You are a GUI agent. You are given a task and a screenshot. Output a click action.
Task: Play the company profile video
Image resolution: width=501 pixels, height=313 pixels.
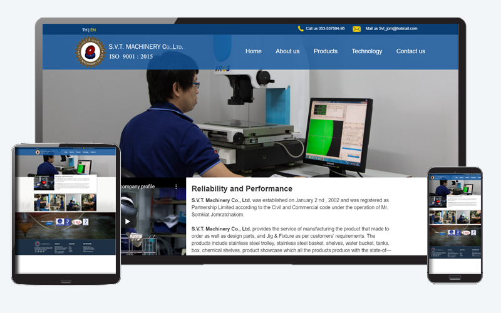(x=128, y=222)
